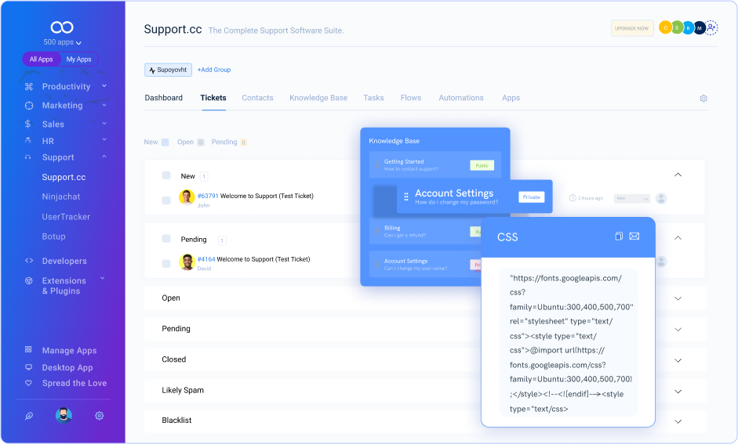Click the email icon in CSS panel
The image size is (738, 444).
coord(634,236)
